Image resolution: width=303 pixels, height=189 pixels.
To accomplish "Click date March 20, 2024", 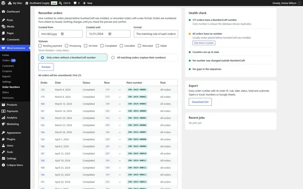I will click(63, 118).
